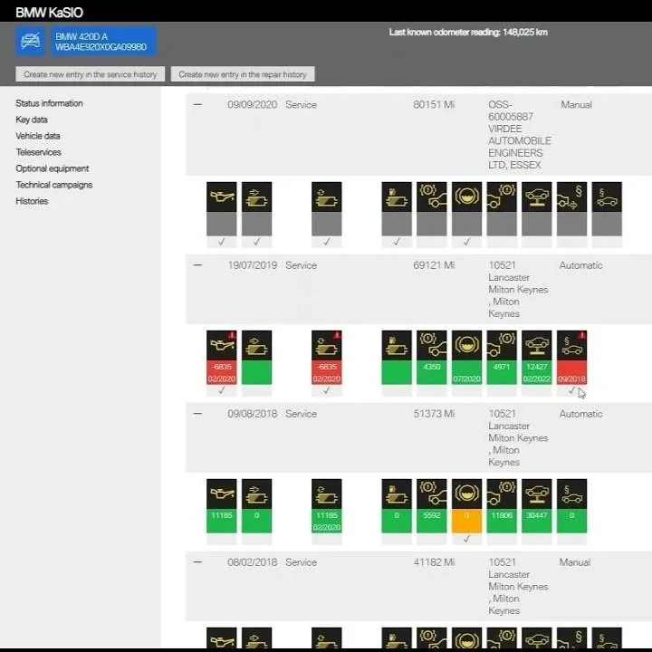Click front brake pads icon in 19/07/2019 service
This screenshot has width=652, height=652.
click(x=432, y=346)
